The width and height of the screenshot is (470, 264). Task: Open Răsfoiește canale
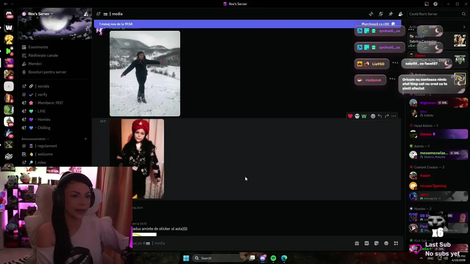tap(55, 55)
